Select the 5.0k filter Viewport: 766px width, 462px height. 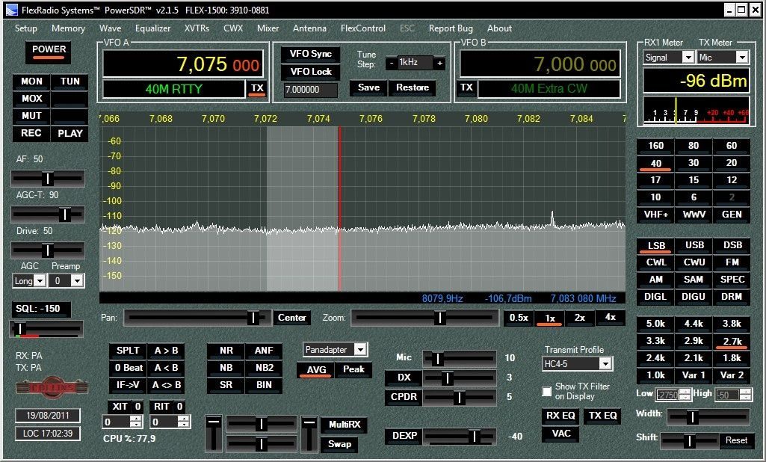655,324
